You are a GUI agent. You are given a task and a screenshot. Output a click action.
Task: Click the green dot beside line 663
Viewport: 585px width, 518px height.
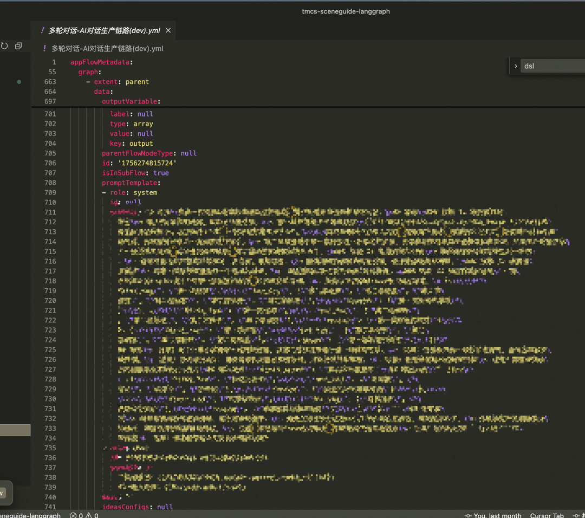[19, 82]
